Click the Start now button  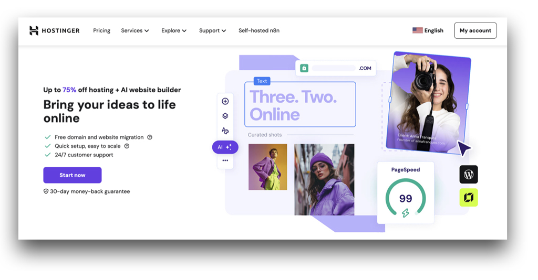point(73,175)
